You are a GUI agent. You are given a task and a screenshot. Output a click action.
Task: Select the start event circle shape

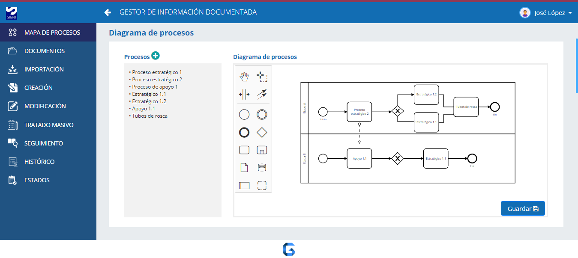tap(244, 114)
